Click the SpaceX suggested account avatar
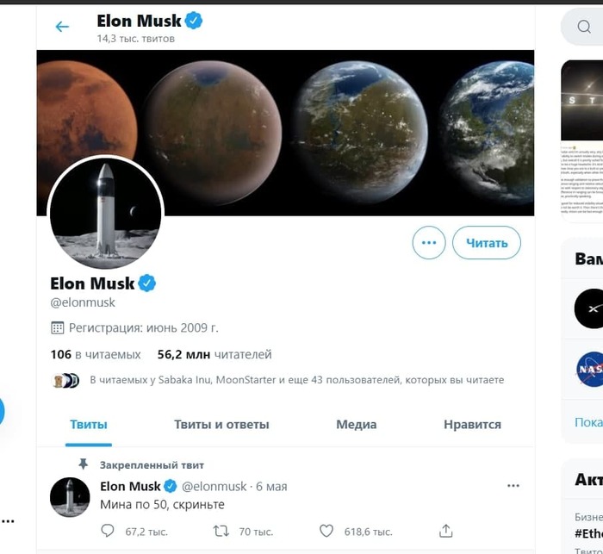This screenshot has height=554, width=603. tap(589, 308)
